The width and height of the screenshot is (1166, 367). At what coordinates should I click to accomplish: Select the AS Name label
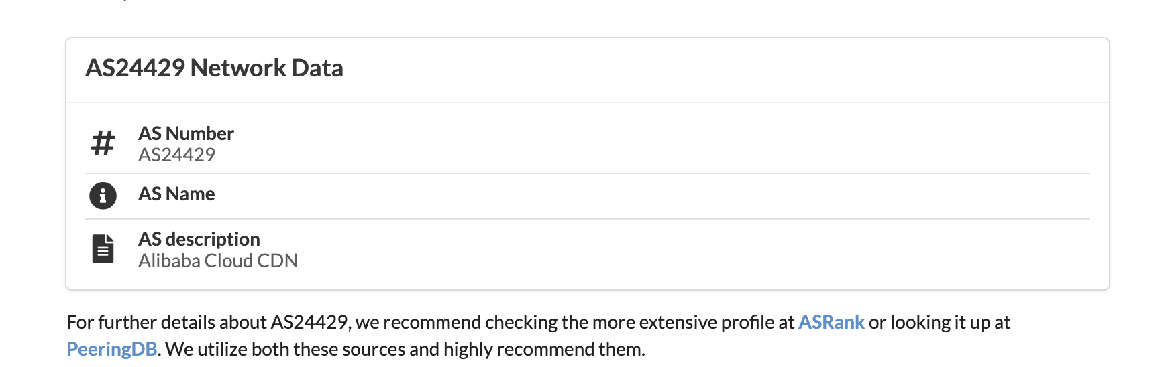coord(176,194)
